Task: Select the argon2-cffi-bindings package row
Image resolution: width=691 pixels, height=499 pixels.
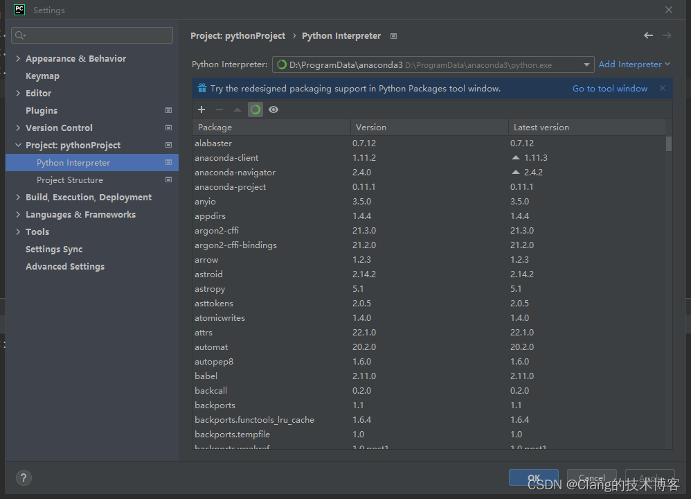Action: coord(429,245)
